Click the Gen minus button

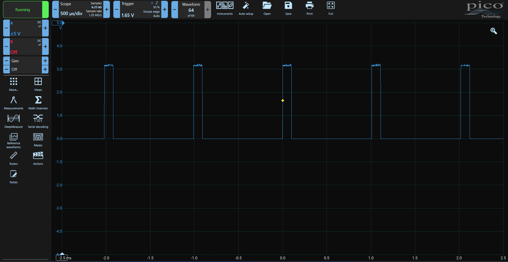(x=6, y=61)
